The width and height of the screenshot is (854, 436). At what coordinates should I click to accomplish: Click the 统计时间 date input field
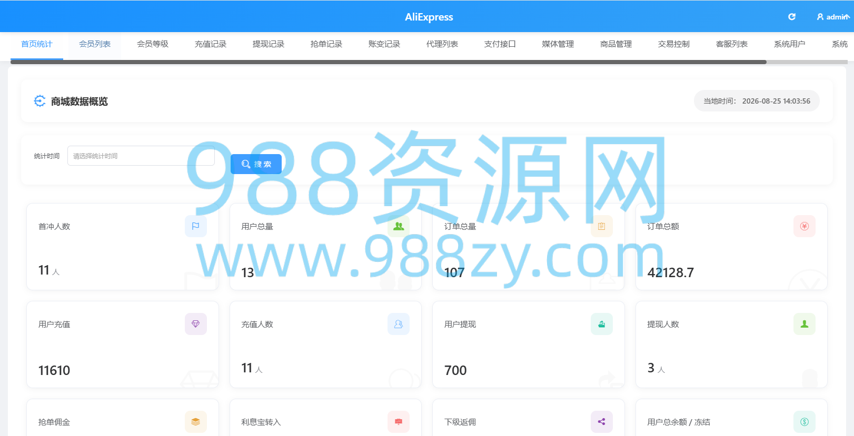click(x=141, y=156)
